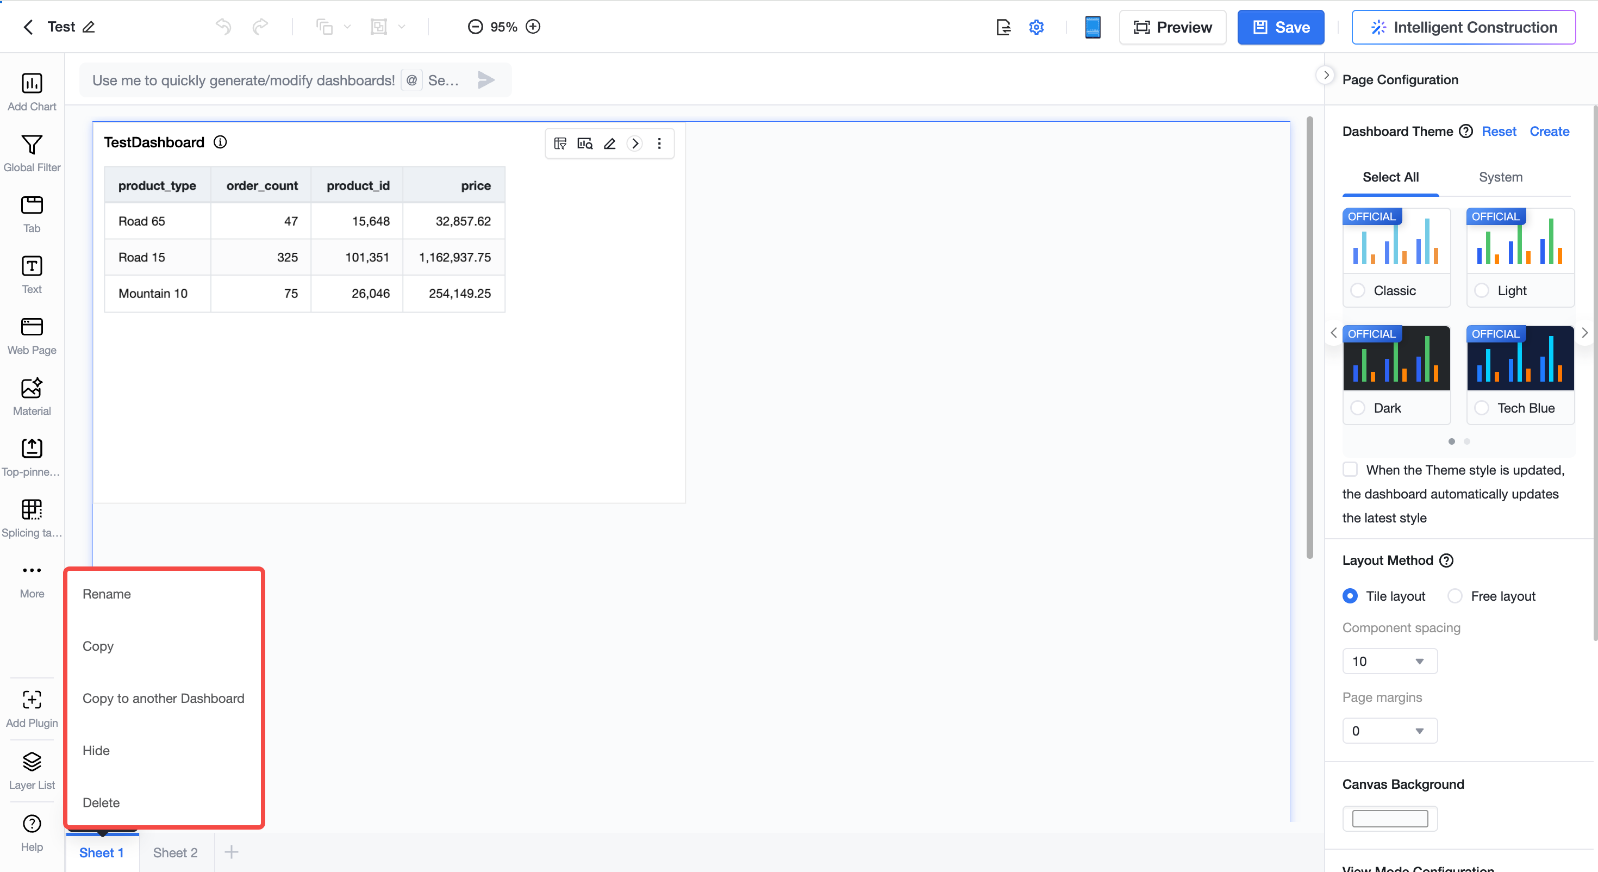Open the Canvas Background color swatch
Viewport: 1598px width, 872px height.
point(1390,819)
